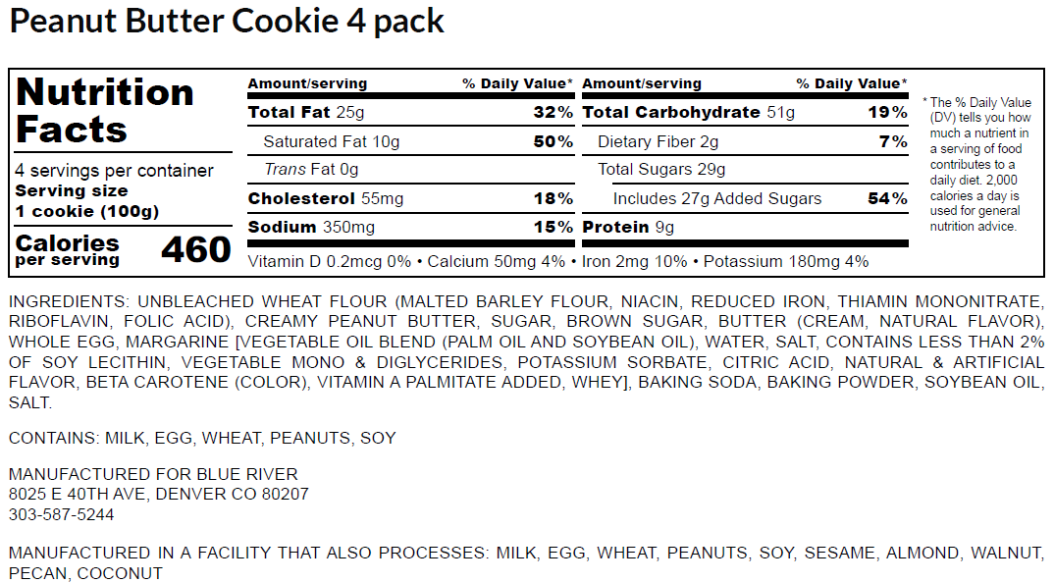Select the Dietary Fiber 2g line
The height and width of the screenshot is (583, 1054).
659,142
